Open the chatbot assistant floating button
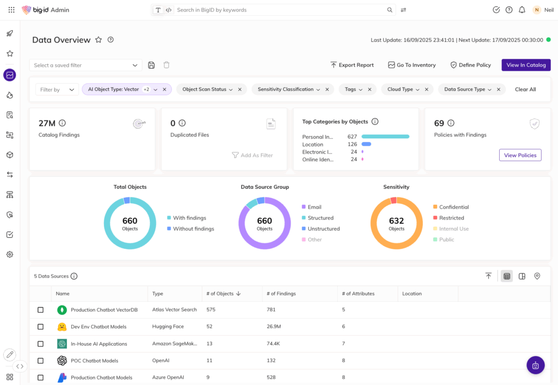Viewport: 558px width, 385px height. tap(535, 365)
